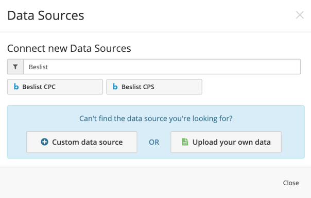
Task: Select the Beslist CPC data source
Action: click(55, 87)
